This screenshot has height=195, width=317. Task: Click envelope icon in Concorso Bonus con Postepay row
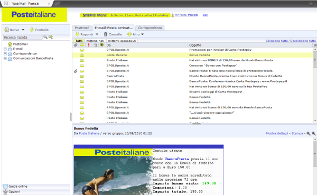point(82,66)
